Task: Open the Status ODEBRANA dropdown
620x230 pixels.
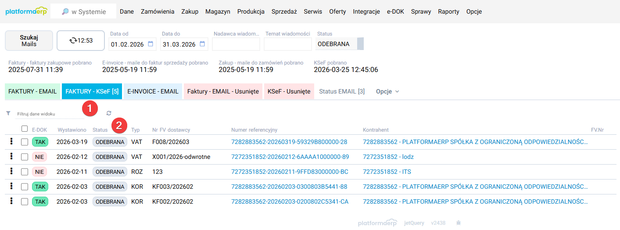Action: (x=340, y=44)
